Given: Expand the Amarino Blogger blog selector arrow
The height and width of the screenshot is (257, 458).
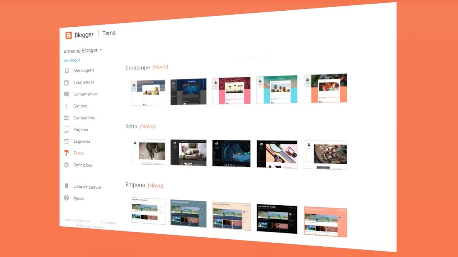Looking at the screenshot, I should [101, 50].
